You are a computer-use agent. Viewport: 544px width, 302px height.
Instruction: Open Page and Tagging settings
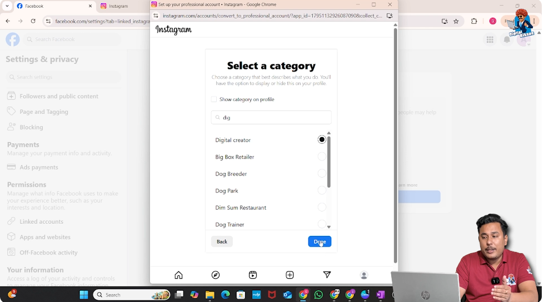(44, 112)
